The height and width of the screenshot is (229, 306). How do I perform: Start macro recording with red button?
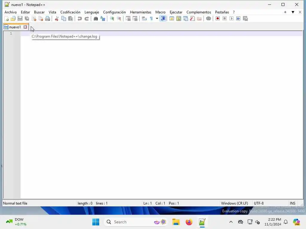tap(218, 19)
